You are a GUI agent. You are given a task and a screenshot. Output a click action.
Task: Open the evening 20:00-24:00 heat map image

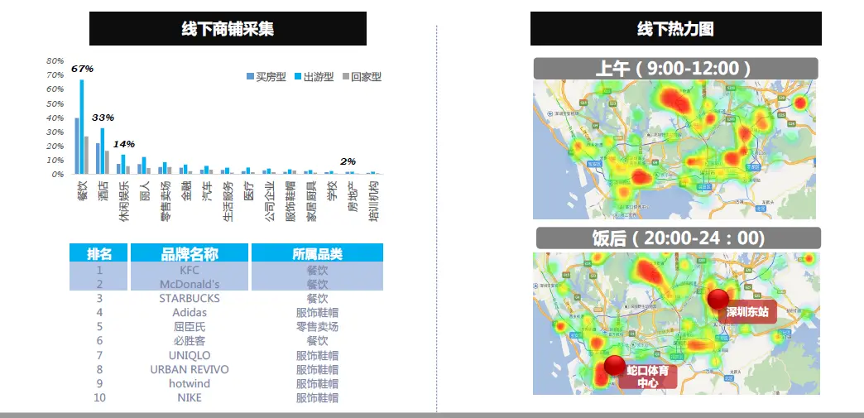pyautogui.click(x=676, y=324)
